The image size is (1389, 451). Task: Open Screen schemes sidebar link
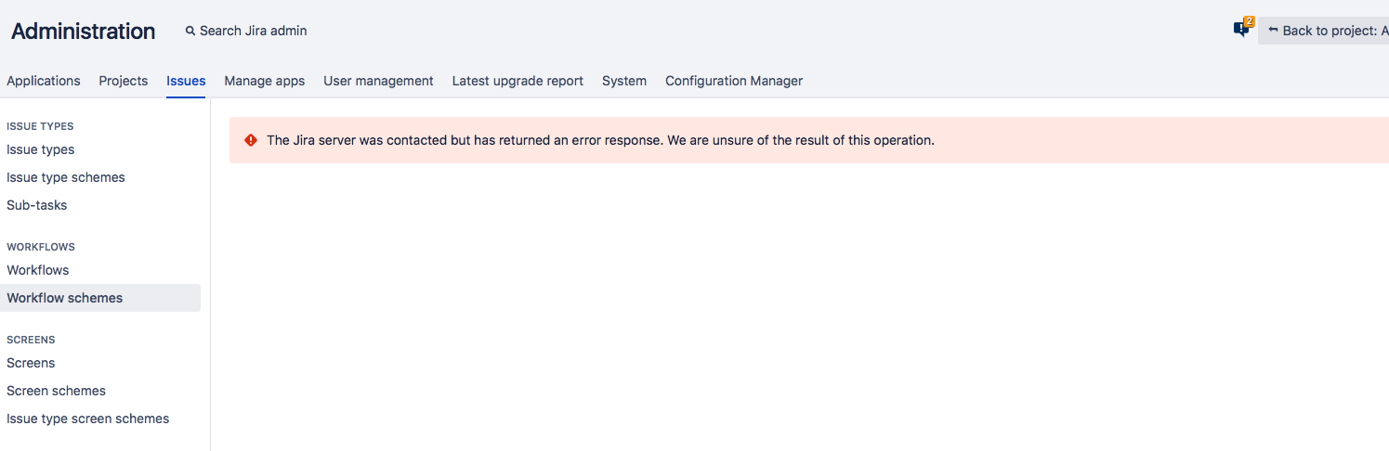coord(57,391)
